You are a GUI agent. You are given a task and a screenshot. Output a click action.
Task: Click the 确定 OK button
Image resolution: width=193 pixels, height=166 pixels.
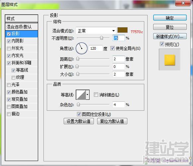point(170,18)
